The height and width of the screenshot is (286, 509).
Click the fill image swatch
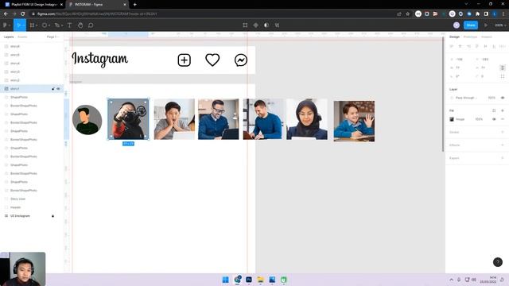click(452, 119)
